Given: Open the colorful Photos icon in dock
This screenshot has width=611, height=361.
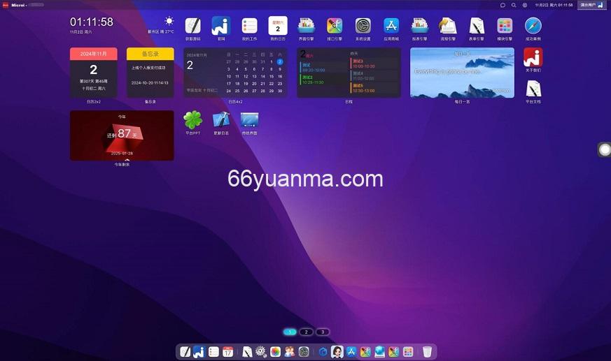Looking at the screenshot, I should tap(276, 352).
